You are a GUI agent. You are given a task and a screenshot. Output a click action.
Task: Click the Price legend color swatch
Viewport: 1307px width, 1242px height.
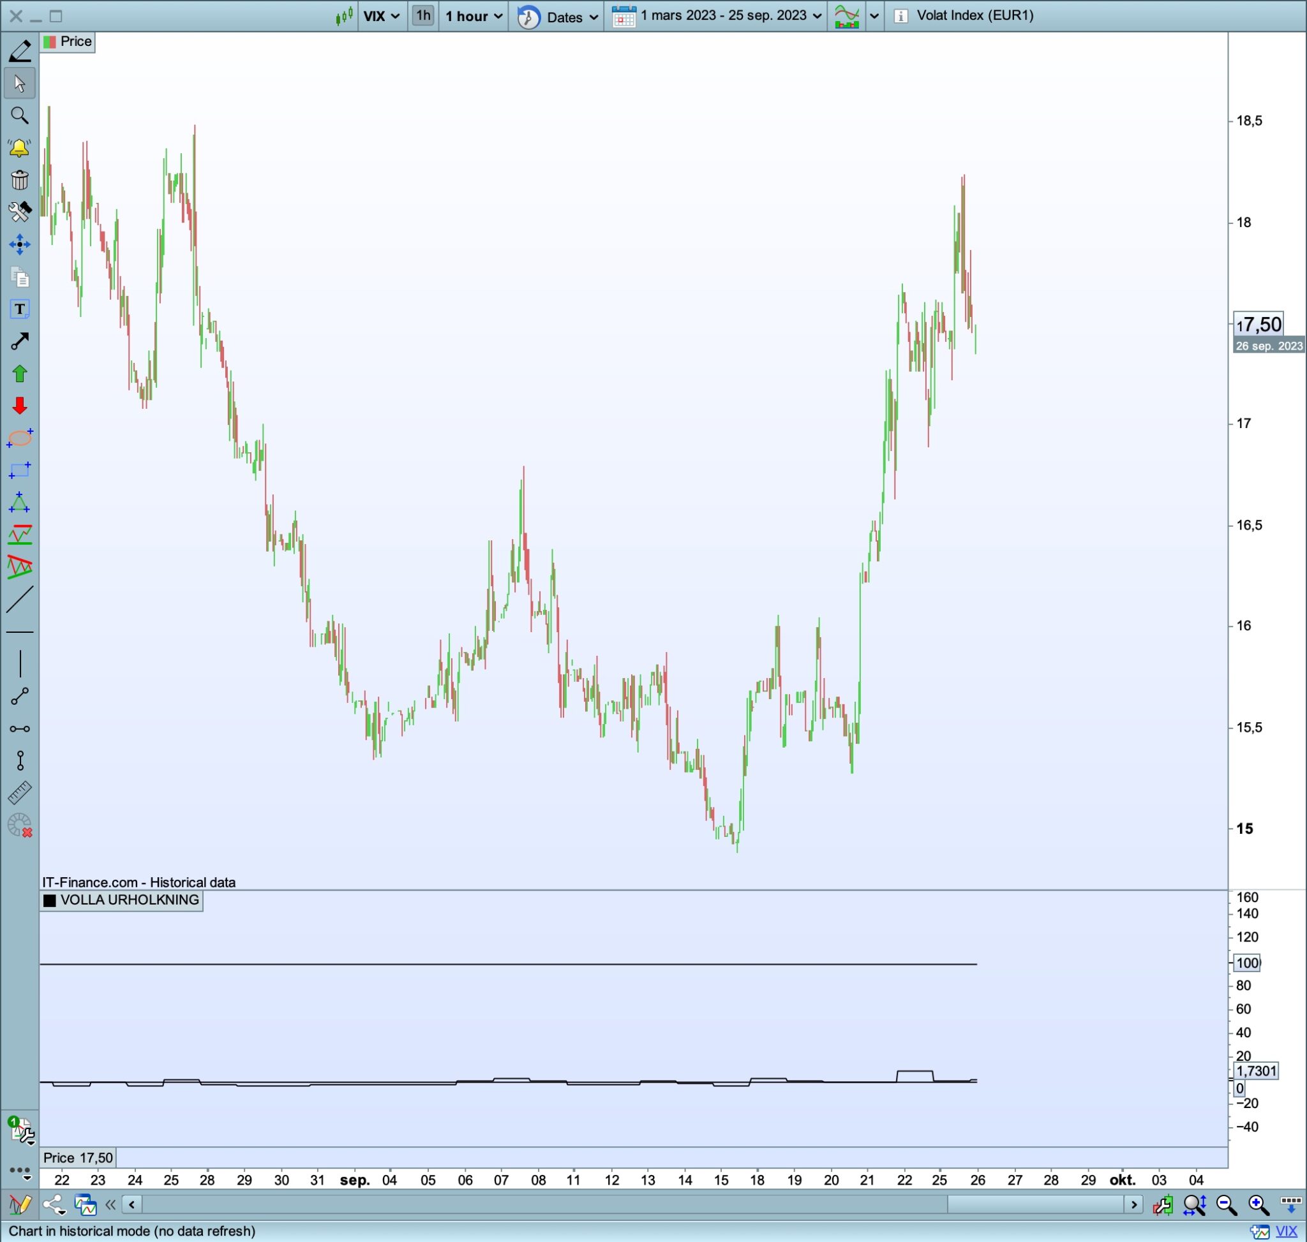pyautogui.click(x=50, y=42)
